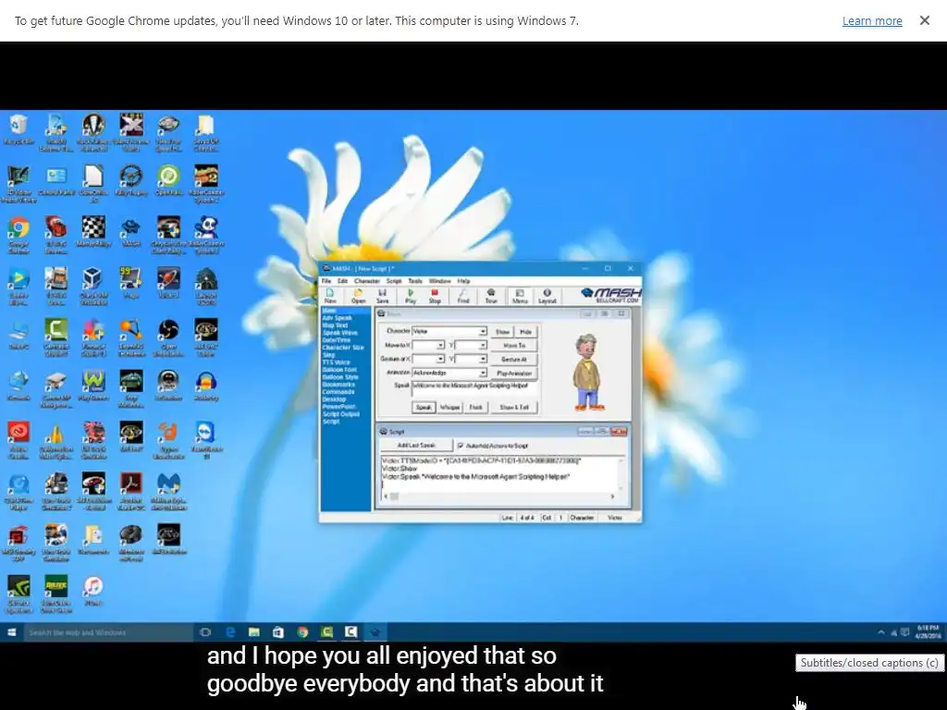Expand the Gesture at X dropdown
Viewport: 947px width, 710px height.
[440, 359]
